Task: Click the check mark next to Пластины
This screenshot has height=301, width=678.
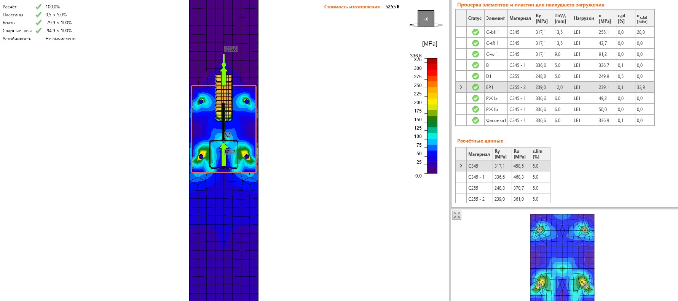Action: [38, 14]
